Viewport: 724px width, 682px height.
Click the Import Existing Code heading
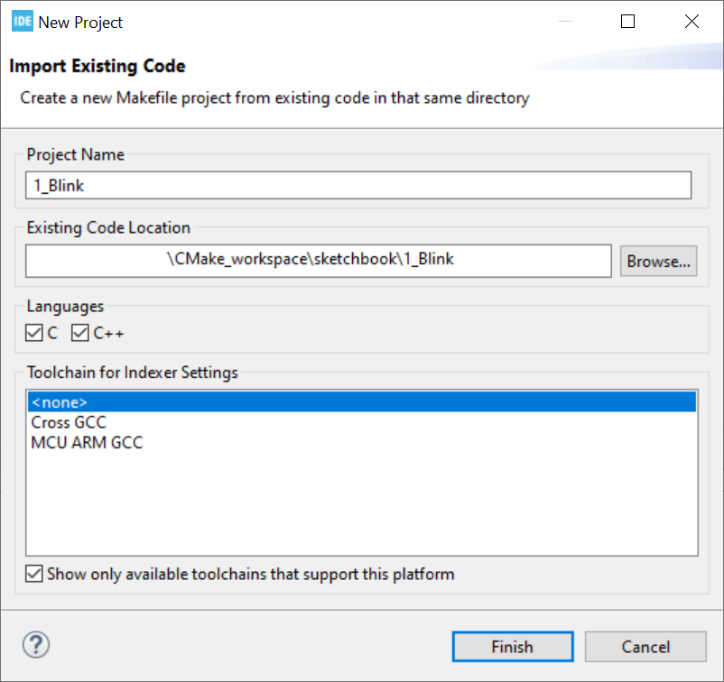click(x=97, y=66)
